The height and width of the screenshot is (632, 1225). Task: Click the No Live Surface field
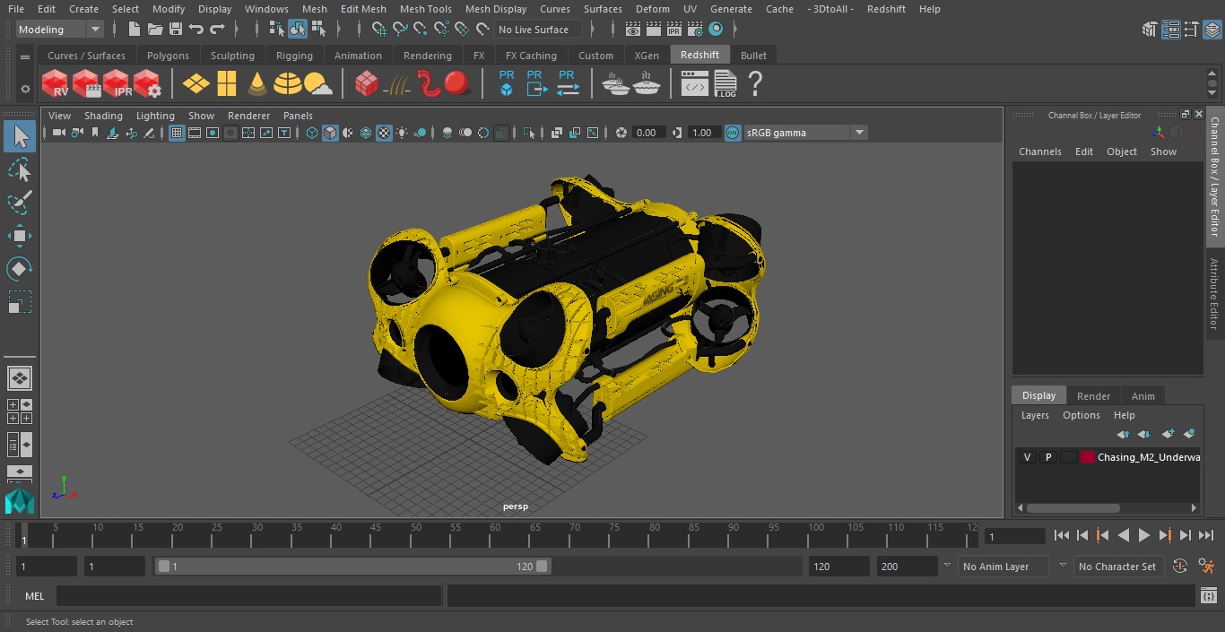tap(539, 30)
